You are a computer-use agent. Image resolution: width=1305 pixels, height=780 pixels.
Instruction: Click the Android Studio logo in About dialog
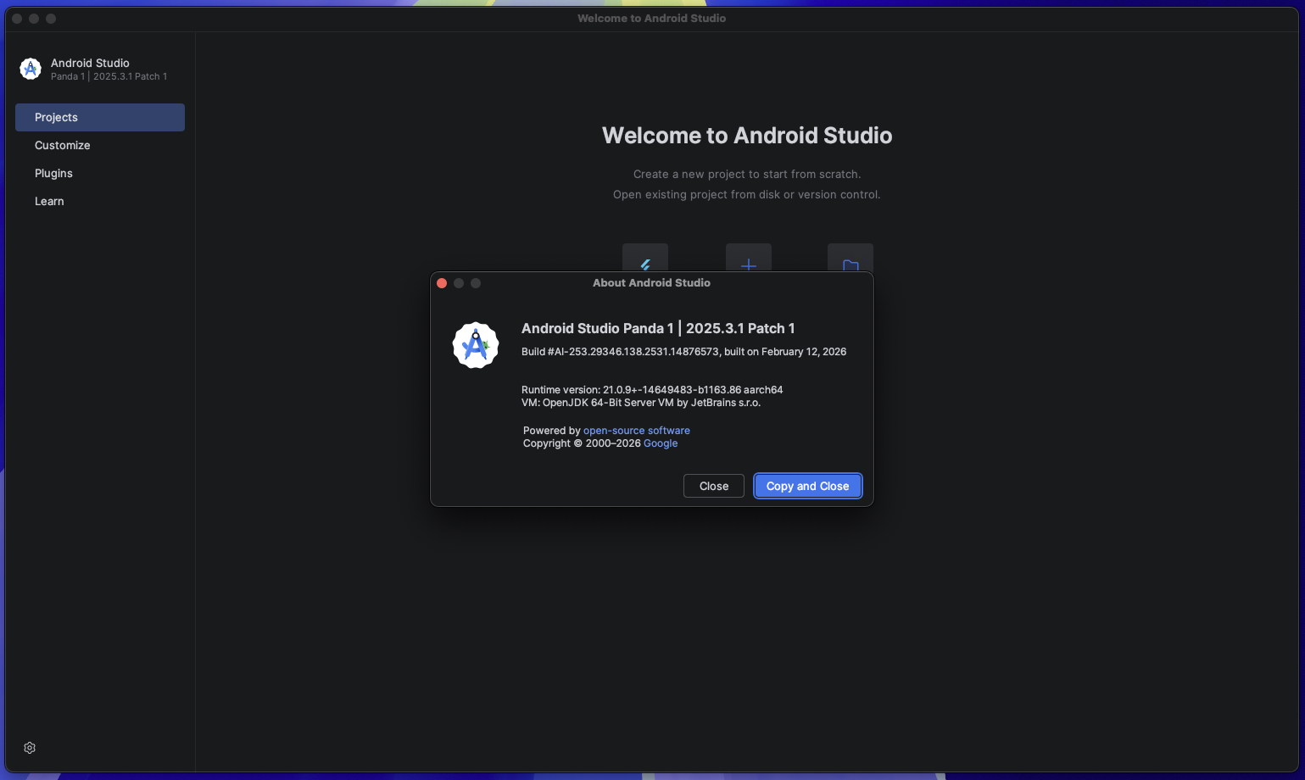click(x=476, y=345)
